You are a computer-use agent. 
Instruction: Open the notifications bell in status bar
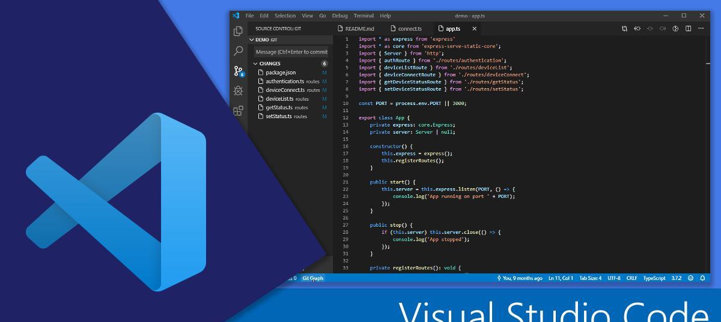[702, 278]
